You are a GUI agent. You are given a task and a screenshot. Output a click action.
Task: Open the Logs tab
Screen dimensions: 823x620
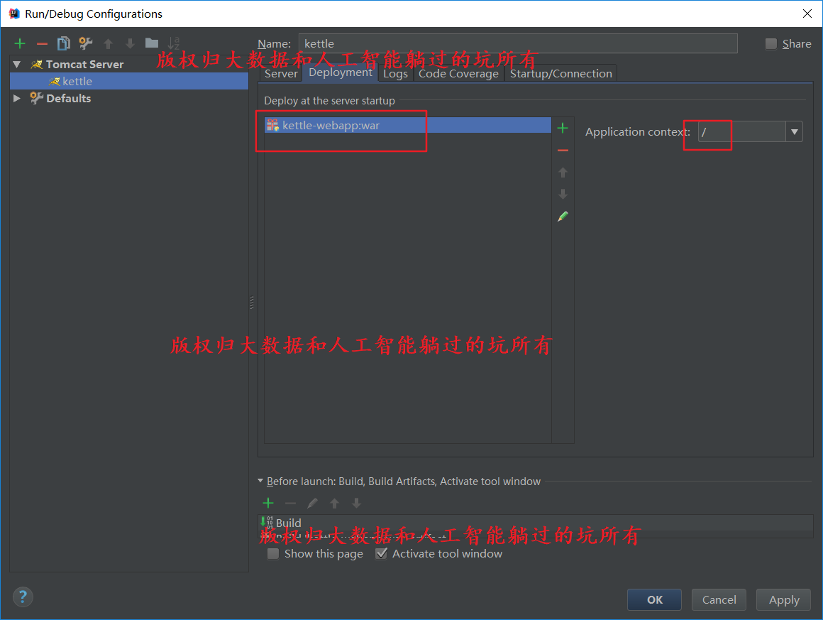click(395, 74)
